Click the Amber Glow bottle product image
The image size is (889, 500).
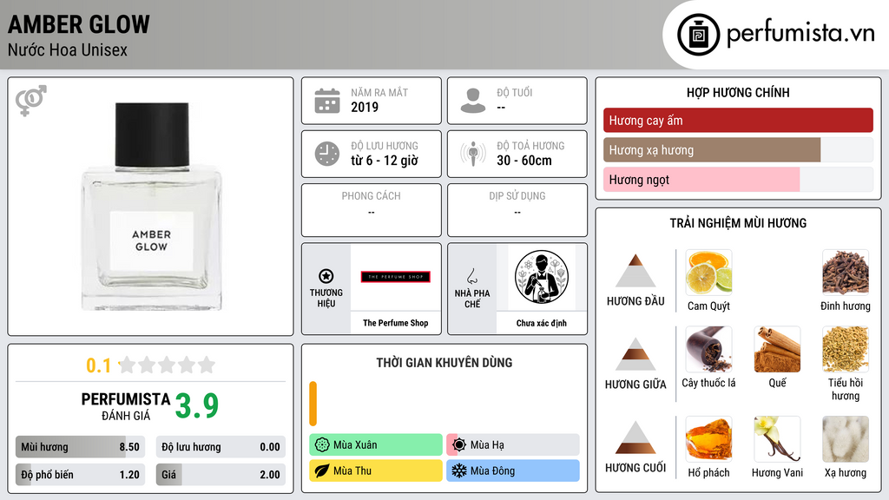[x=151, y=207]
